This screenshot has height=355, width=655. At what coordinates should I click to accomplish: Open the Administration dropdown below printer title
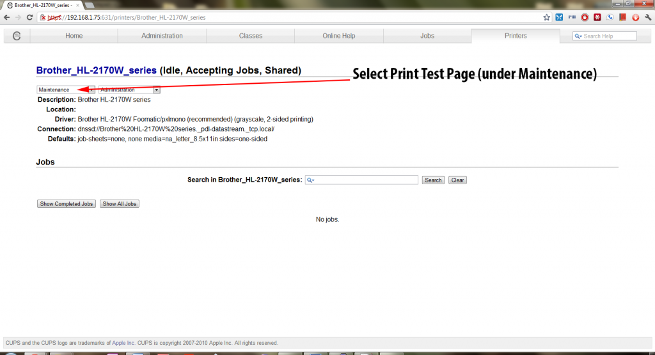tap(129, 90)
